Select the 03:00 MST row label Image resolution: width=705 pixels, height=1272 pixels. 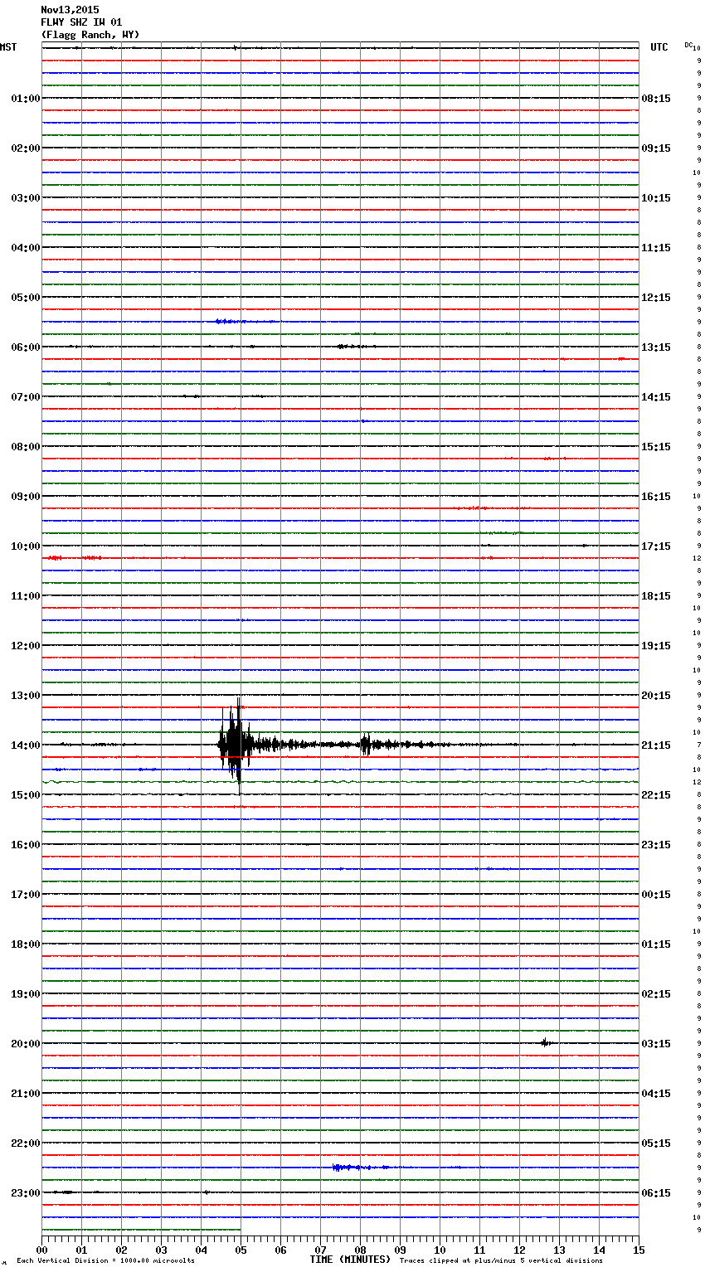pyautogui.click(x=26, y=198)
